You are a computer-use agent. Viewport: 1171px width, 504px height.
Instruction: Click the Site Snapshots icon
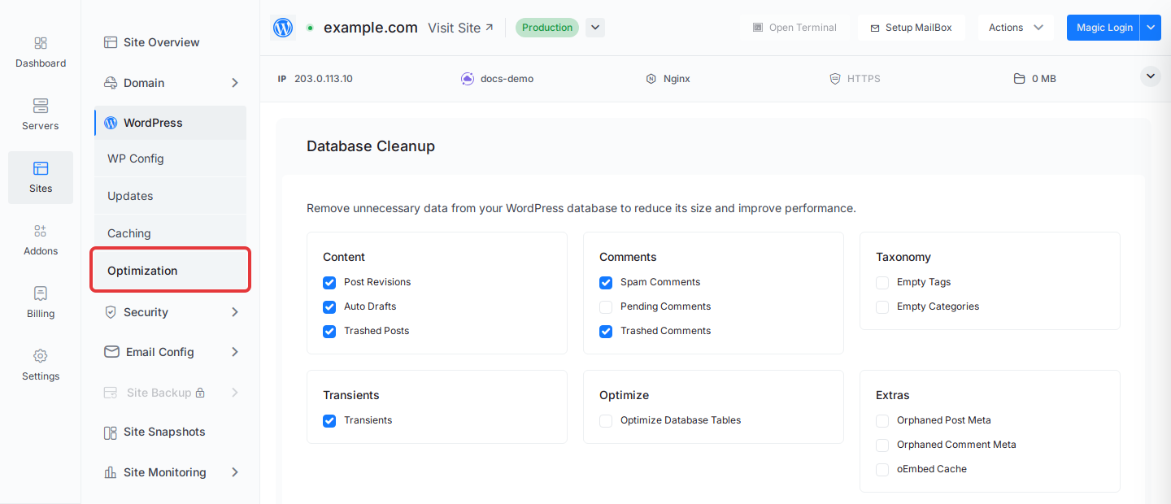click(111, 432)
